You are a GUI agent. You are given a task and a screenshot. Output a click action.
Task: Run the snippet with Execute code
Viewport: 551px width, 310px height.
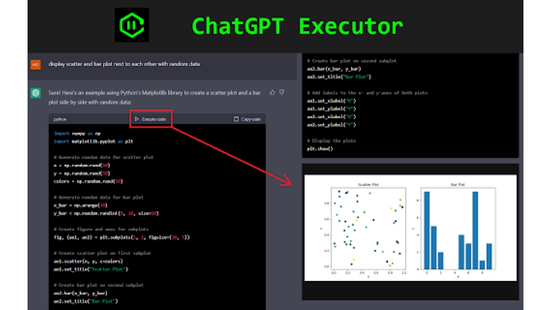pyautogui.click(x=150, y=119)
